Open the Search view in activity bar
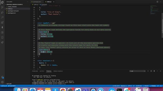This screenshot has height=91, width=163. pos(2,17)
